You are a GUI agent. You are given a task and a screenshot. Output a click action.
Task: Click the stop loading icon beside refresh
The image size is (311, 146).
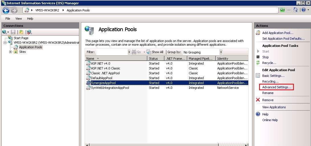(x=289, y=10)
